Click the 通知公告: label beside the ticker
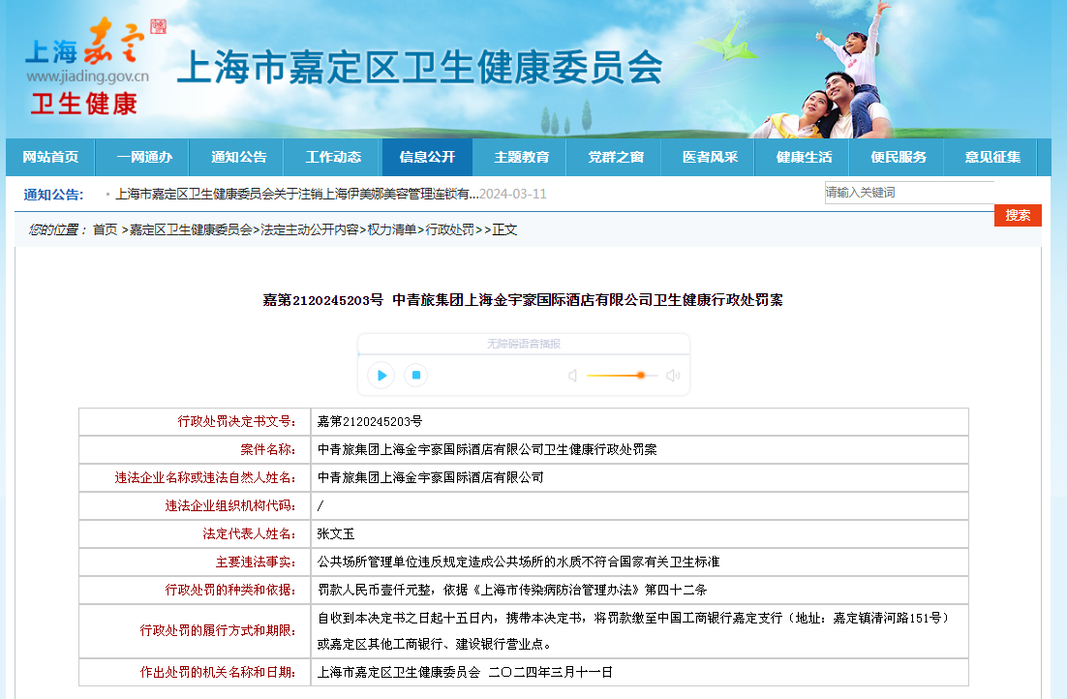Viewport: 1067px width, 699px height. 54,195
